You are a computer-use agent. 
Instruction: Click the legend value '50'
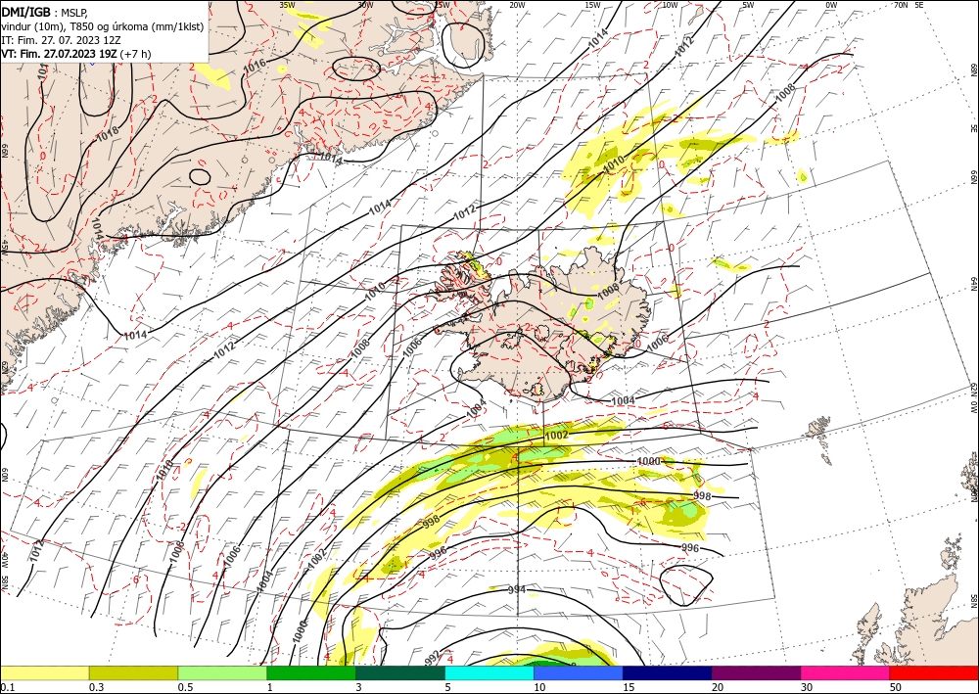tap(896, 687)
